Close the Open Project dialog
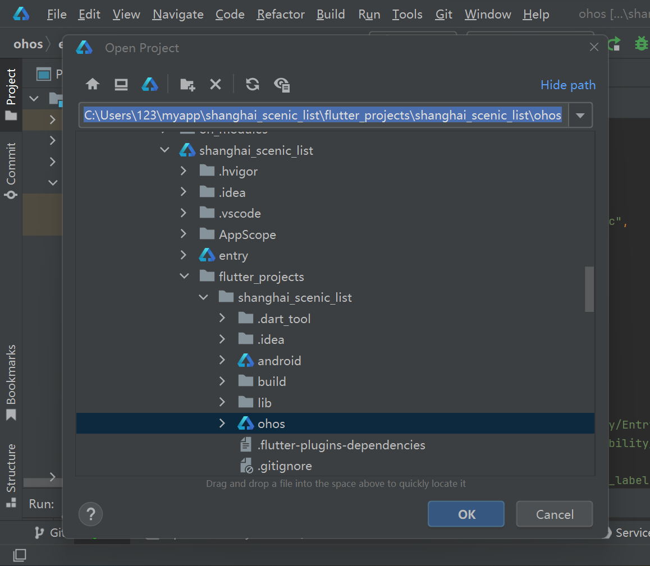The width and height of the screenshot is (650, 566). point(594,47)
